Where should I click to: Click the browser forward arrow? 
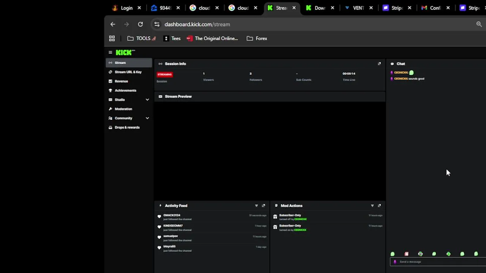[x=126, y=24]
